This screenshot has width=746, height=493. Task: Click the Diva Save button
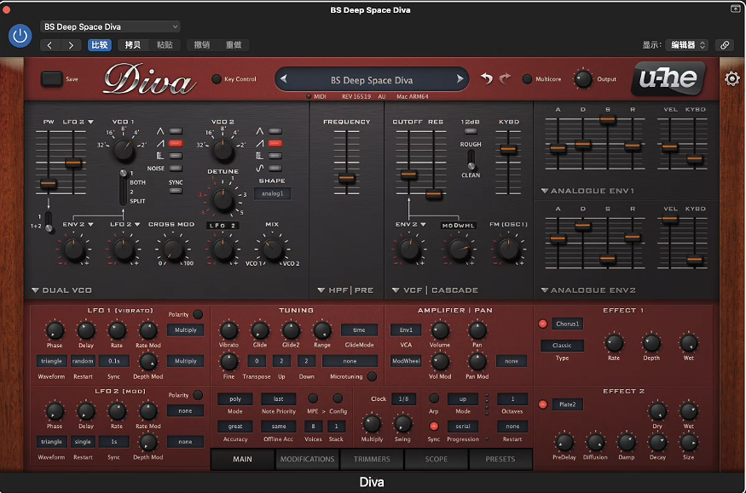tap(52, 79)
